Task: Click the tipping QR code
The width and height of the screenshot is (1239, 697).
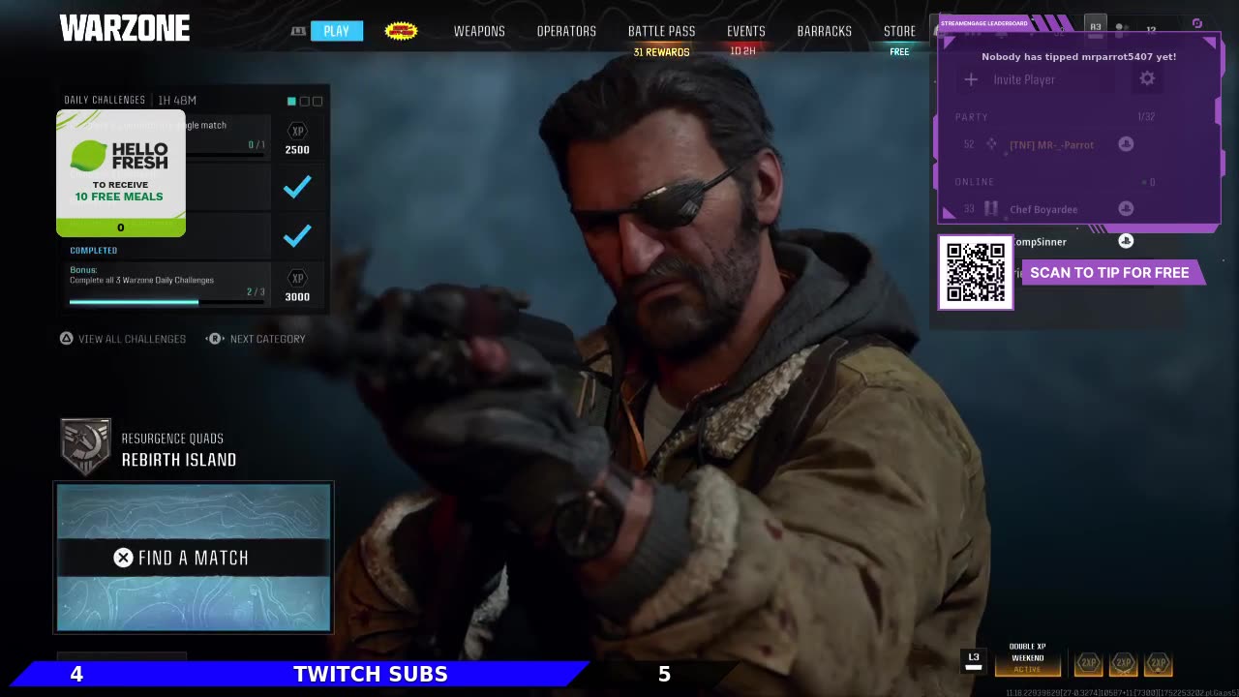Action: (976, 272)
